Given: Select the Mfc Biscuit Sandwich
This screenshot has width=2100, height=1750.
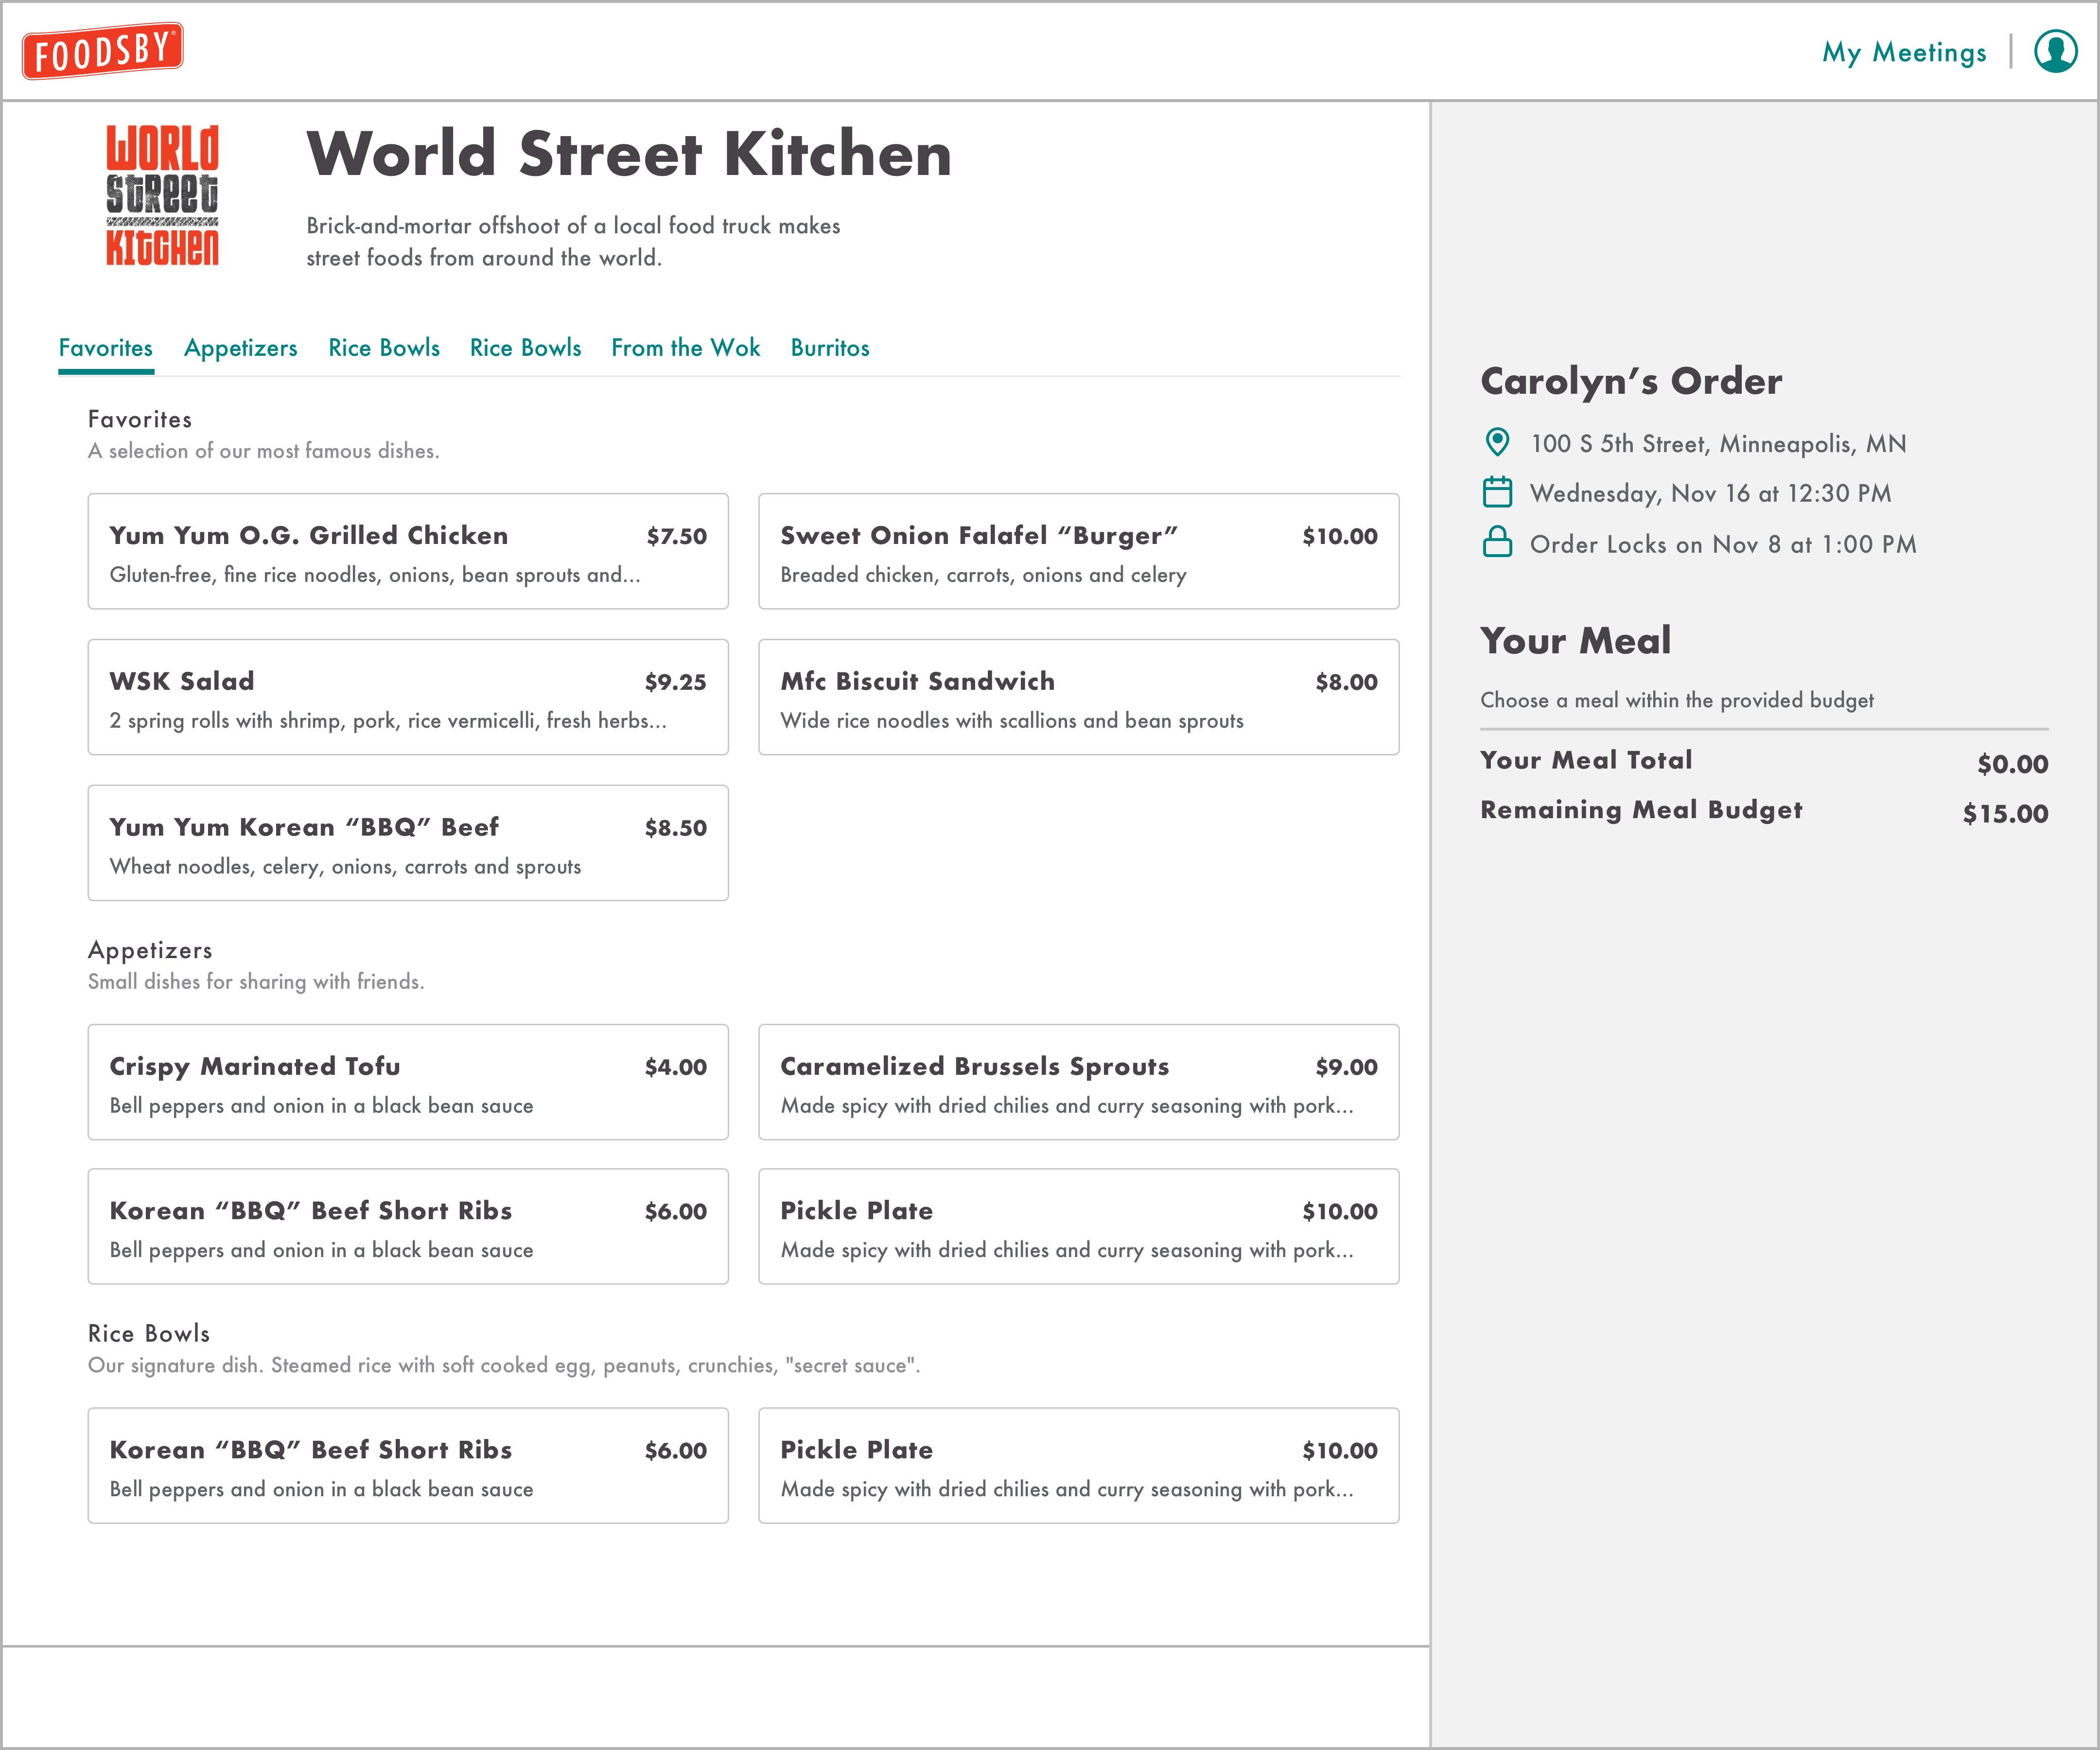Looking at the screenshot, I should point(1078,696).
